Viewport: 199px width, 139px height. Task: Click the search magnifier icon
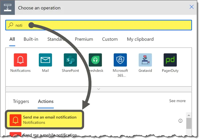[11, 25]
